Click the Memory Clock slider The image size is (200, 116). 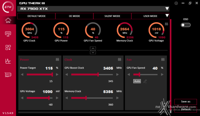click(x=92, y=98)
